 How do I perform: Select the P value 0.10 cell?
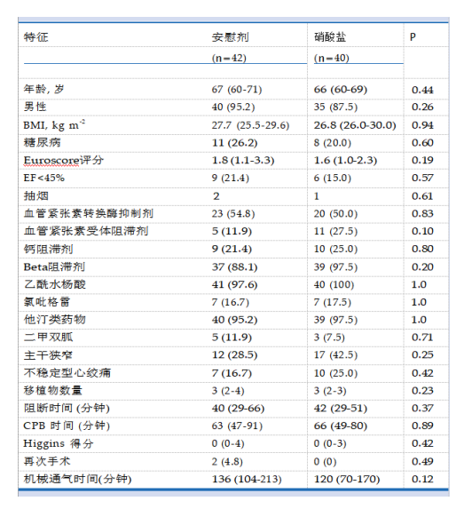(x=422, y=231)
